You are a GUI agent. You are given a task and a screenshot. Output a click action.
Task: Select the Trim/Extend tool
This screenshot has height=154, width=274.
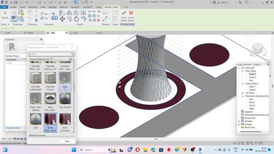[x=83, y=19]
